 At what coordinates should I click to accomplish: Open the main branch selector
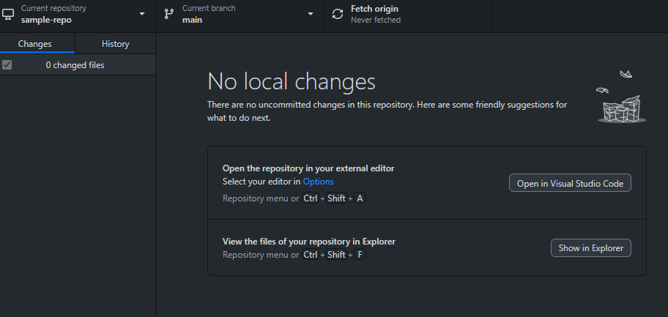240,16
